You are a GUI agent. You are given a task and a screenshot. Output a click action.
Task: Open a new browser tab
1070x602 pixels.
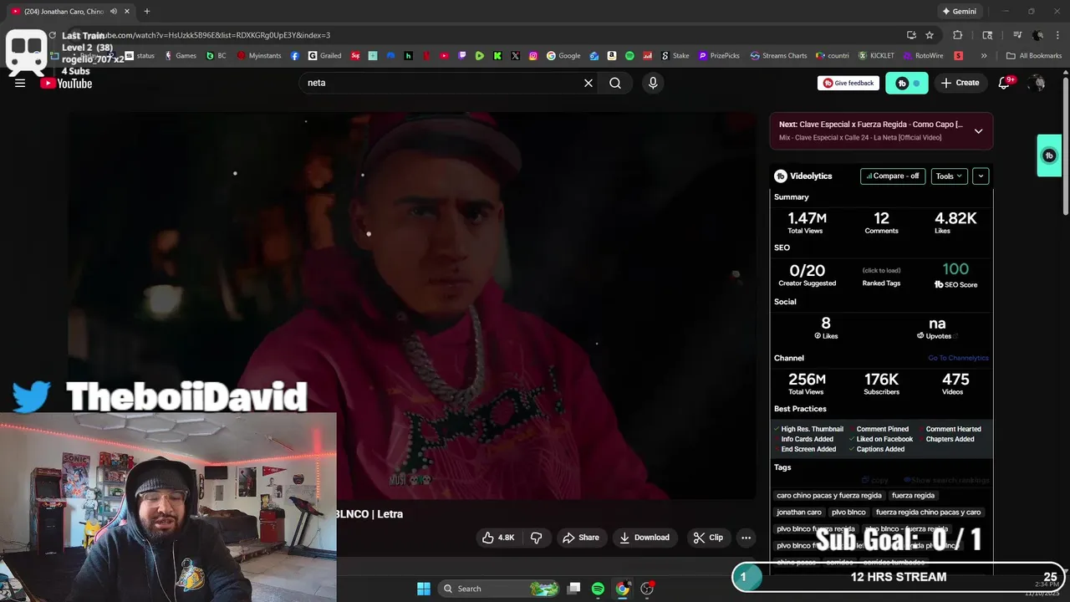[x=147, y=11]
